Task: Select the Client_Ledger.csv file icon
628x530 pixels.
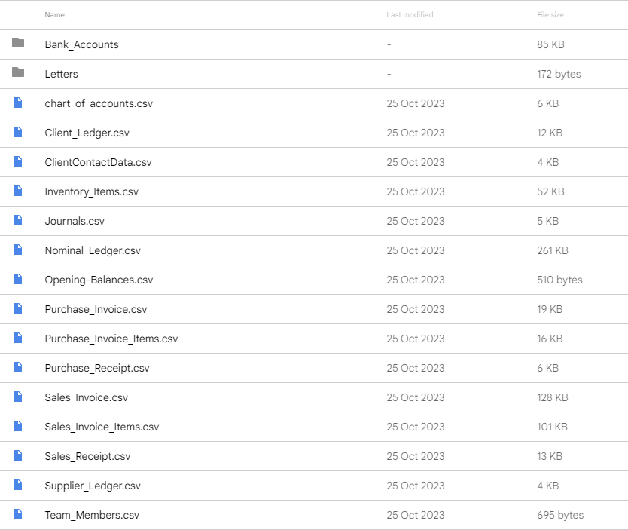Action: (x=17, y=132)
